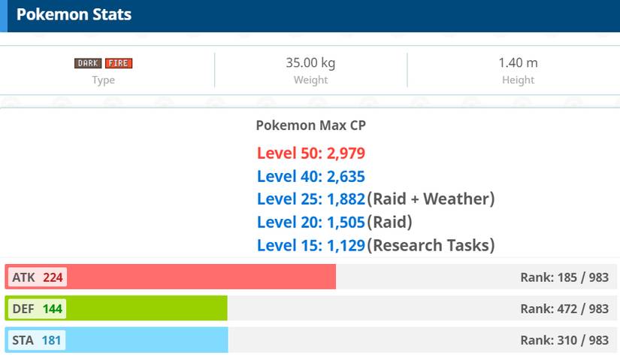Select the Level 40: 2,635 CP value
Viewport: 620px width, 355px height.
pos(311,177)
